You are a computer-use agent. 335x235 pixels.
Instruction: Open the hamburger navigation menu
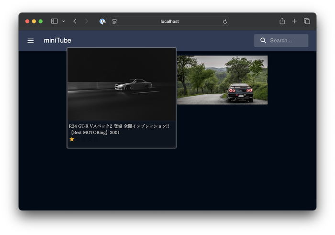point(31,41)
